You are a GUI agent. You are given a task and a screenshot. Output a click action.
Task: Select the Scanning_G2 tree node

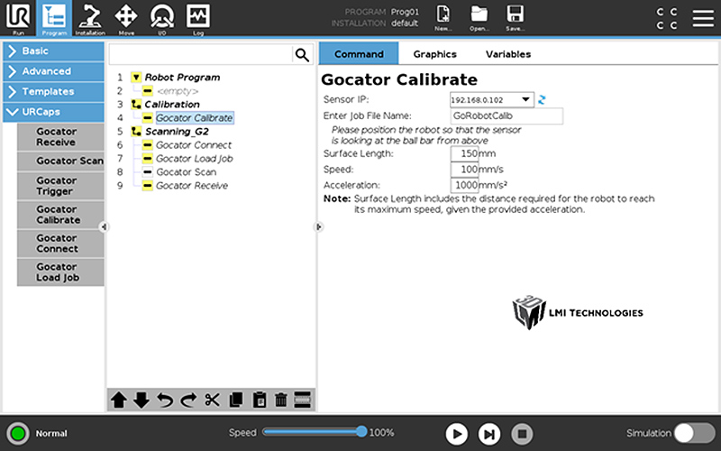[177, 132]
